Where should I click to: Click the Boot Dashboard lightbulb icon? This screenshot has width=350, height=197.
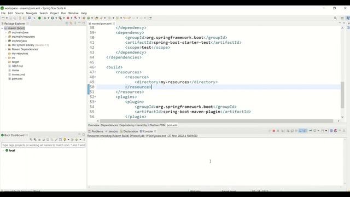65,140
